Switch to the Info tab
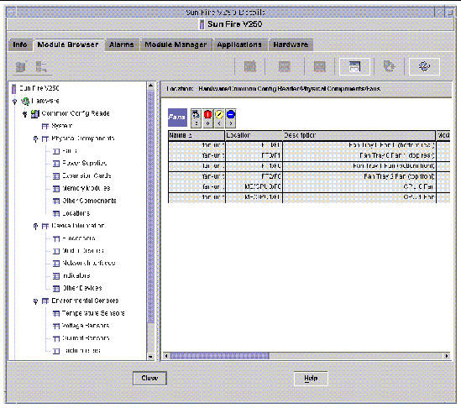Viewport: 461px width, 408px height. point(19,44)
